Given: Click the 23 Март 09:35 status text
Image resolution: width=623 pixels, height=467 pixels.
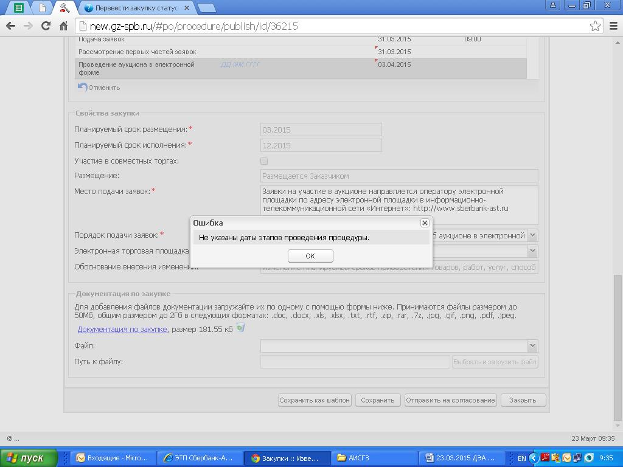Looking at the screenshot, I should tap(593, 438).
